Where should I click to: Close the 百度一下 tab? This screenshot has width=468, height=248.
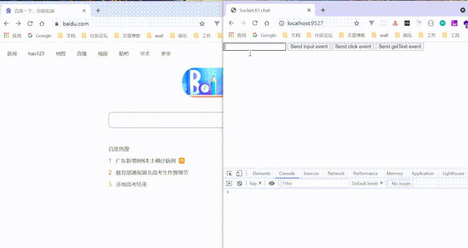pyautogui.click(x=84, y=11)
